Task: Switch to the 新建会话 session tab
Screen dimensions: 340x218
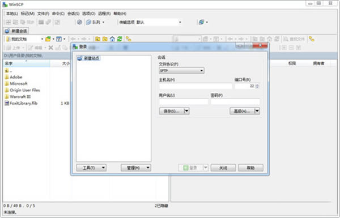Action: (16, 31)
